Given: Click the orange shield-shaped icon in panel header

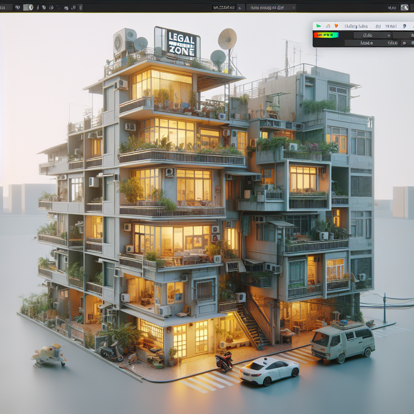Looking at the screenshot, I should [336, 26].
